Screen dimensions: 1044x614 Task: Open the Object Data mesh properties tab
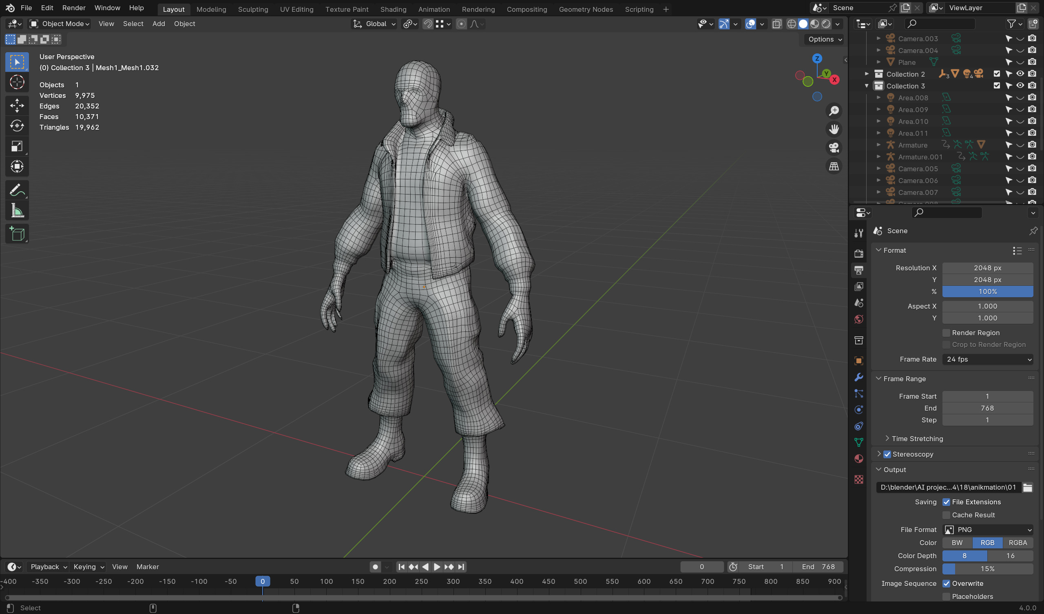(x=858, y=442)
